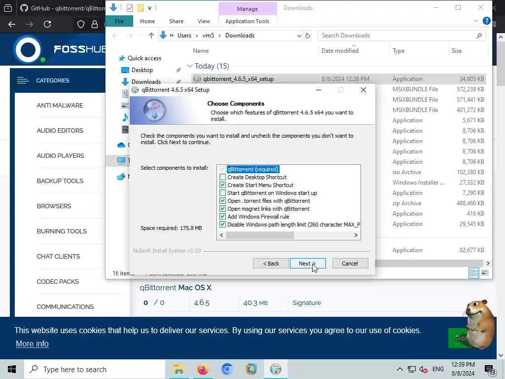Viewport: 505px width, 379px height.
Task: Click Next in qBittorrent Setup
Action: pos(308,264)
